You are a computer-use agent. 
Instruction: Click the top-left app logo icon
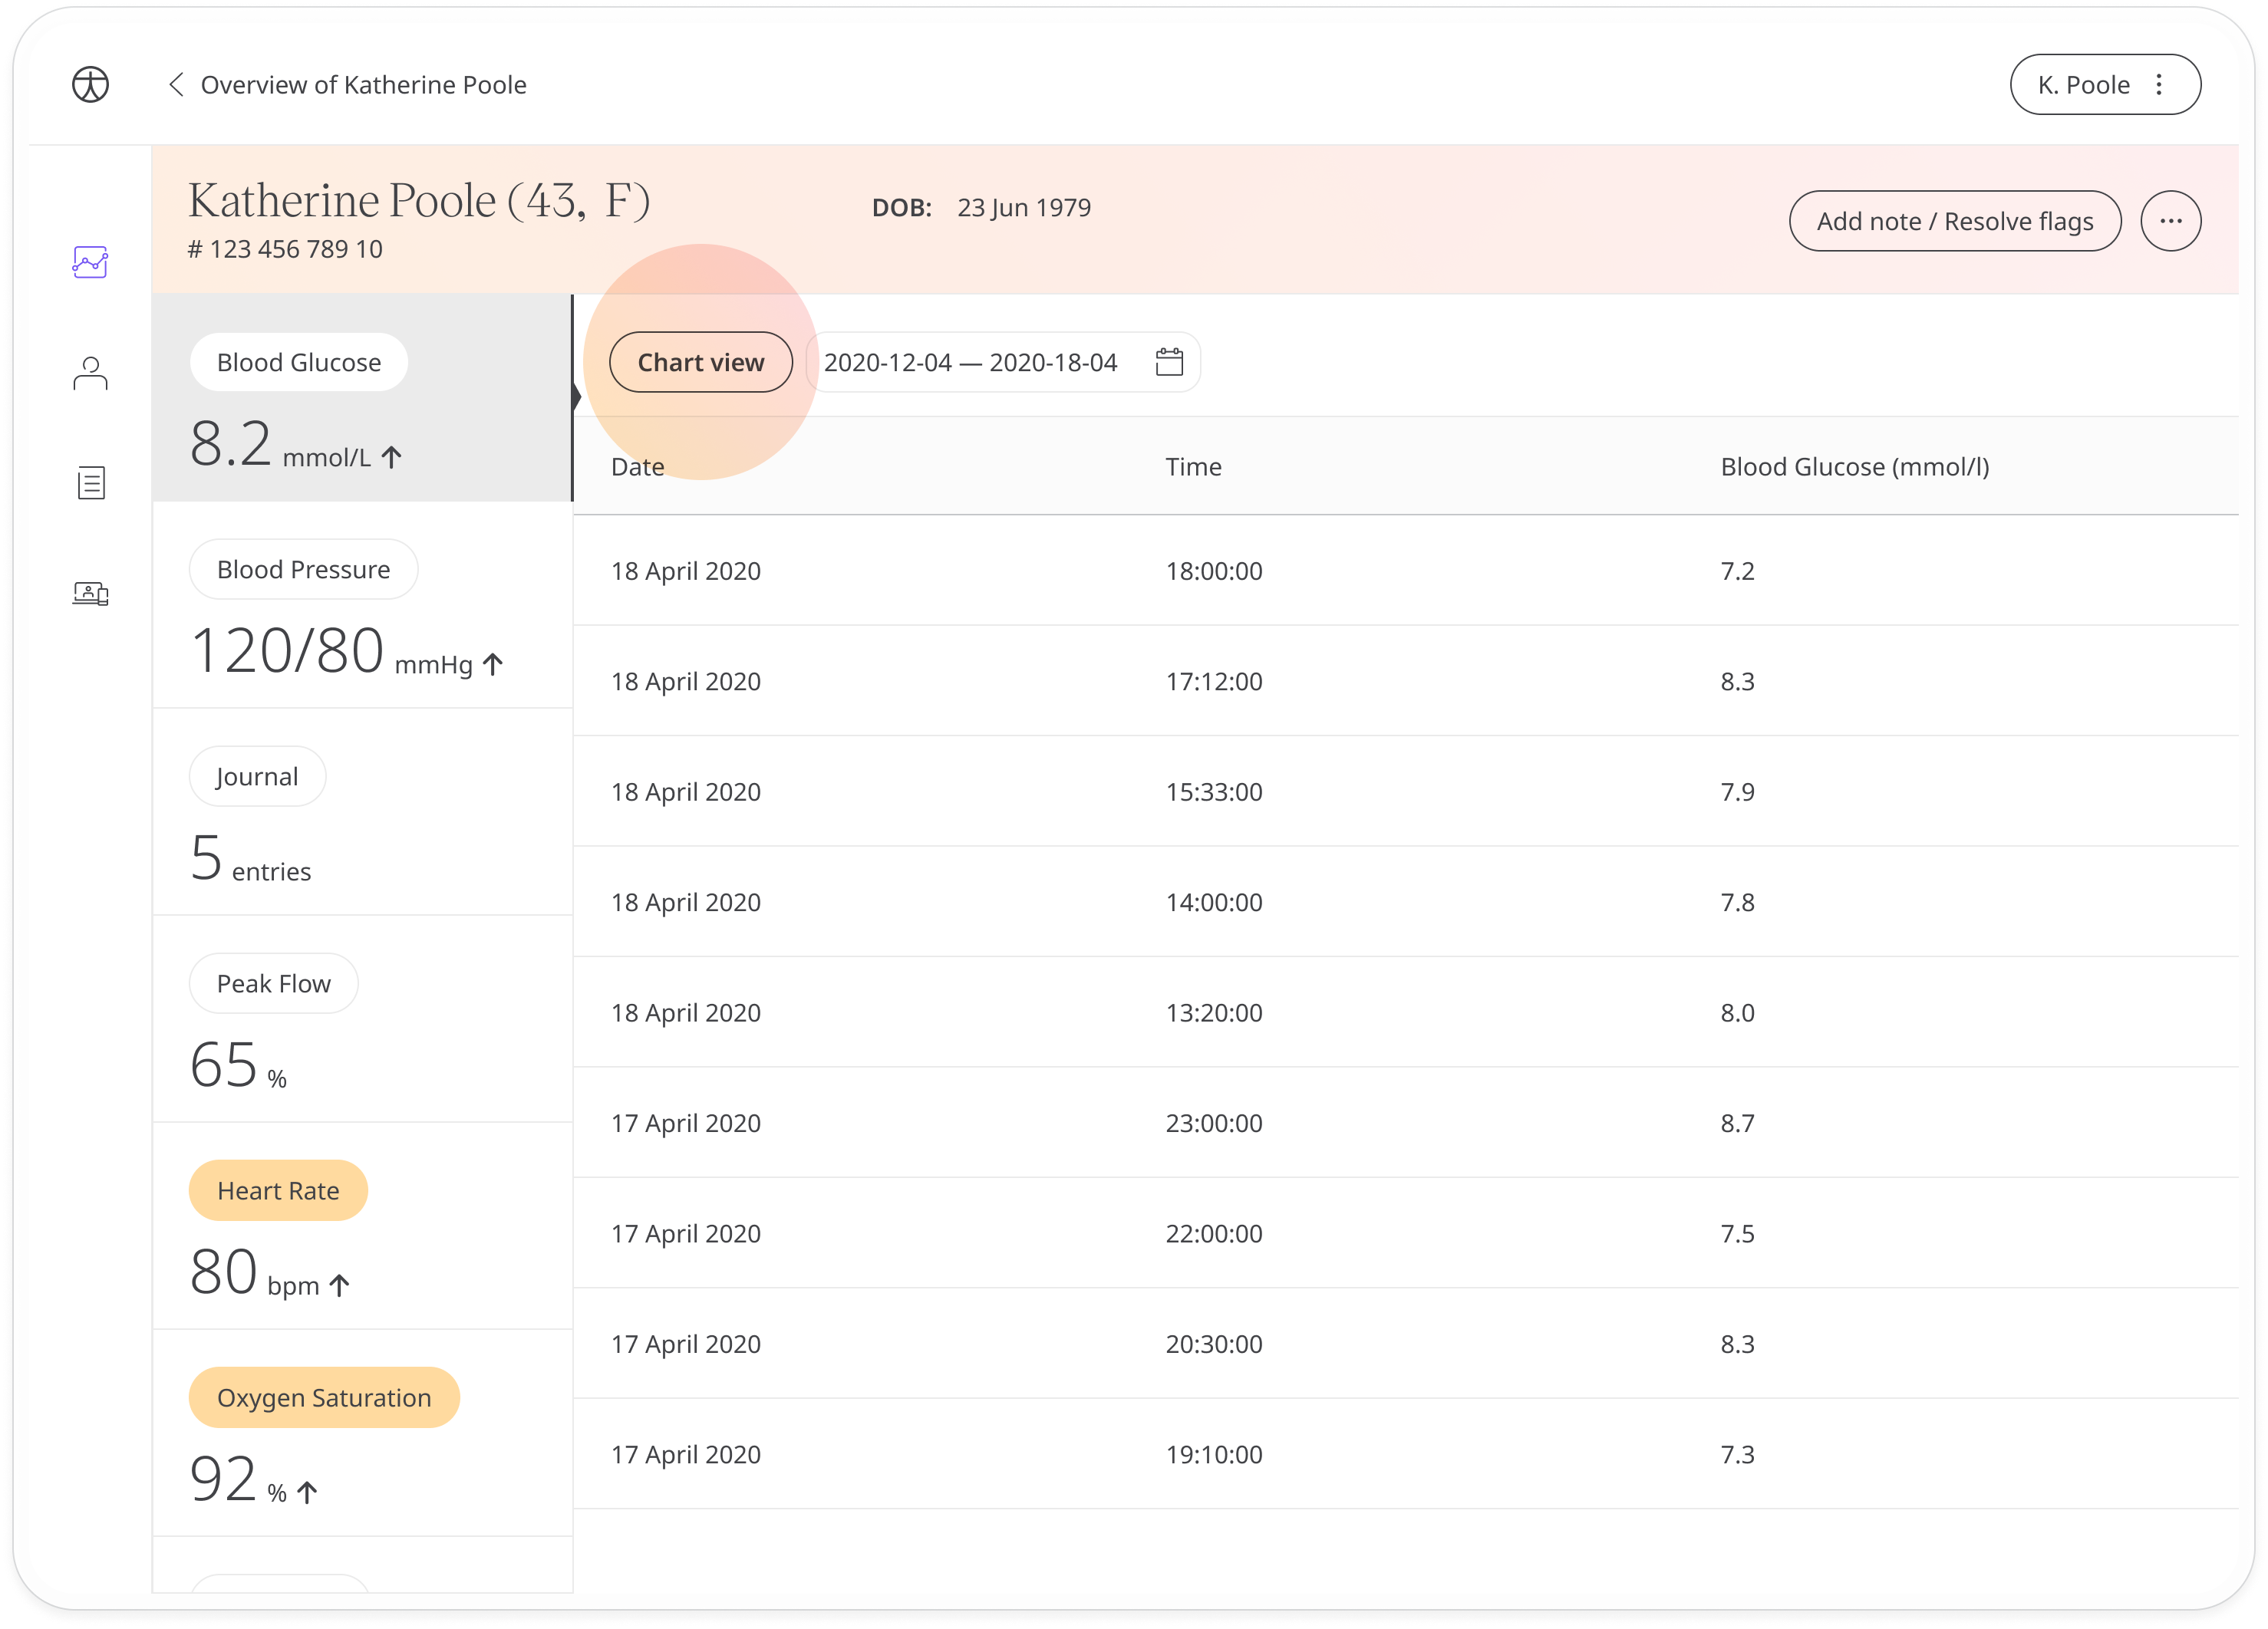(x=90, y=83)
